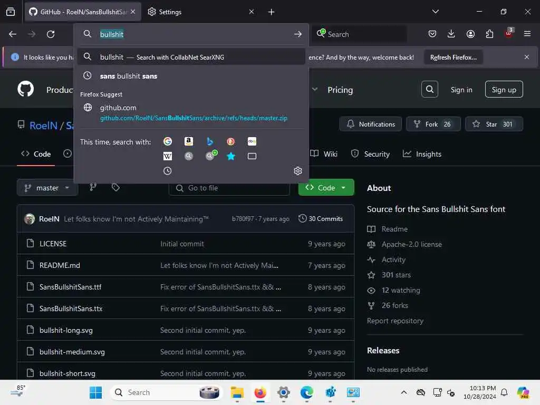View branches icon next to master
Image resolution: width=540 pixels, height=405 pixels.
coord(93,187)
